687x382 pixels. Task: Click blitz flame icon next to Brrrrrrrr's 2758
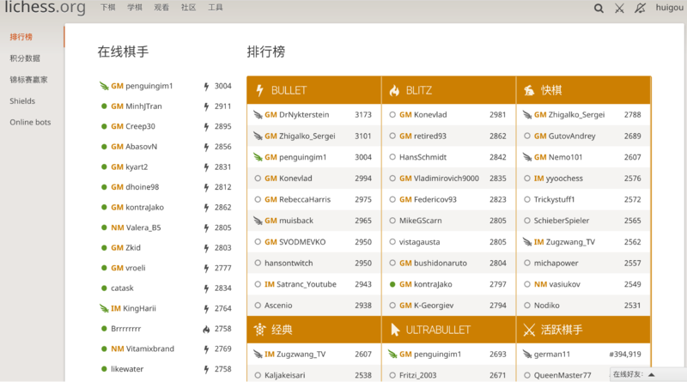pos(206,329)
